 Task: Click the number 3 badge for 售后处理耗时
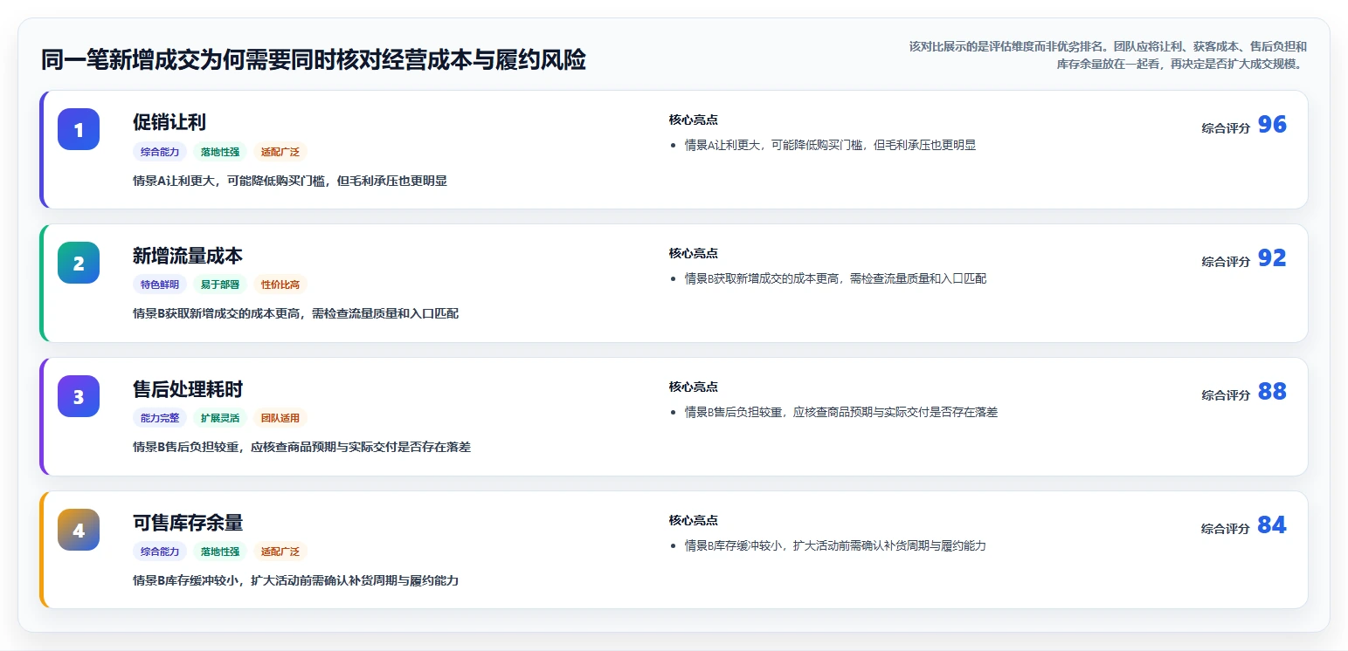79,396
